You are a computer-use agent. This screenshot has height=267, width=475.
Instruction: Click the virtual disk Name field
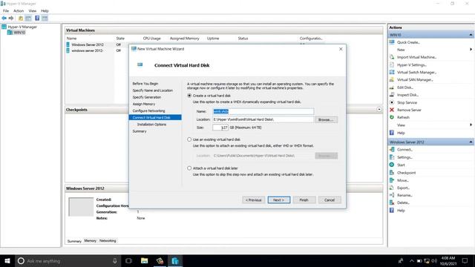(263, 111)
